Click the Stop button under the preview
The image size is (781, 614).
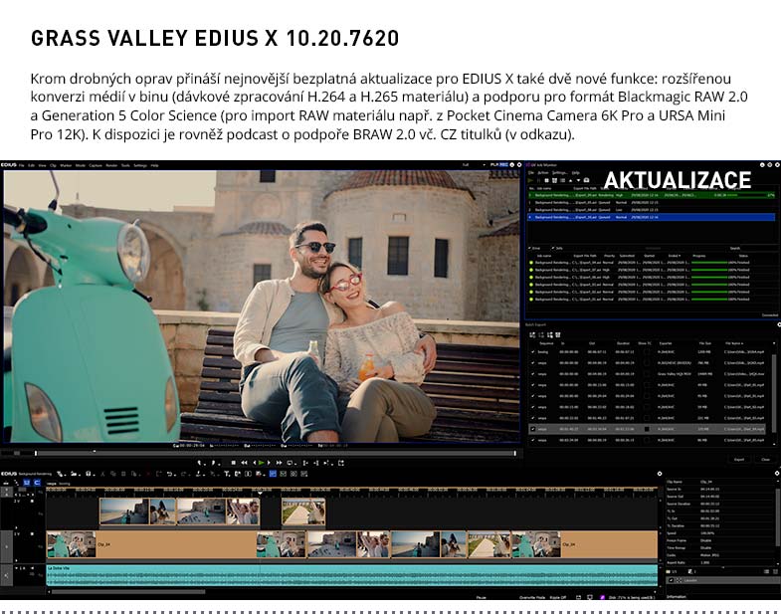(x=234, y=463)
